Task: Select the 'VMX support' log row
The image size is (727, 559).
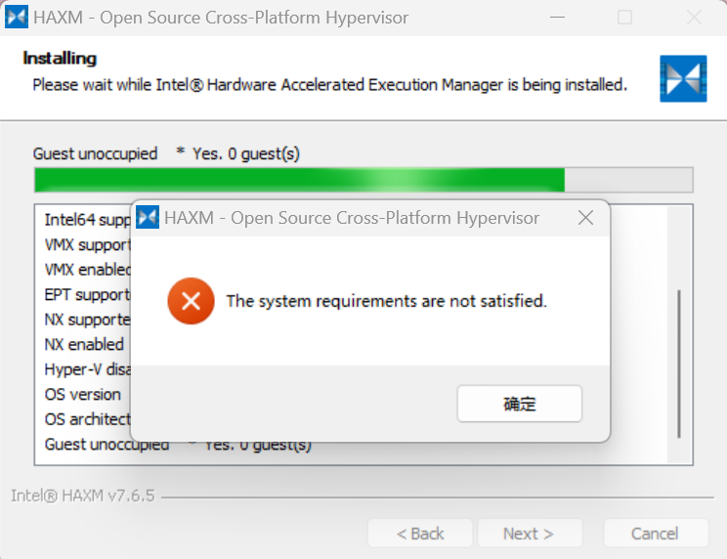Action: [x=88, y=244]
